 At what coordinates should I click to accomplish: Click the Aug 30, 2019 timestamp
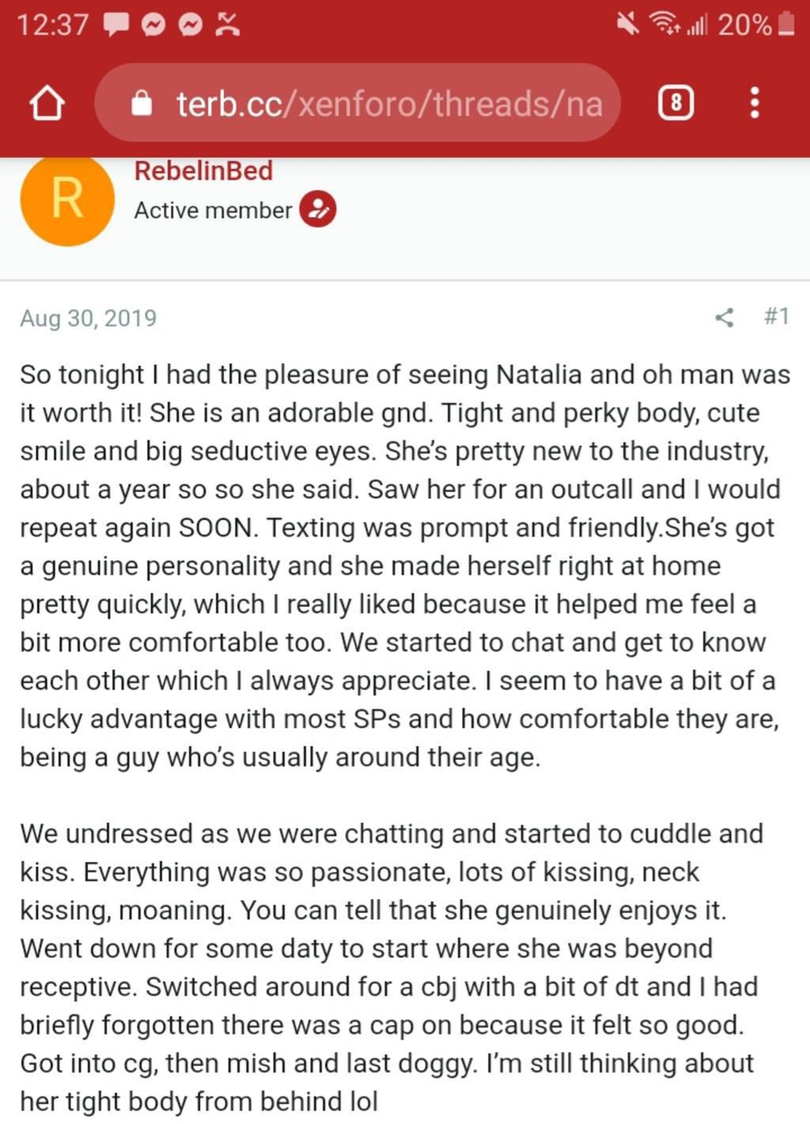(x=88, y=318)
